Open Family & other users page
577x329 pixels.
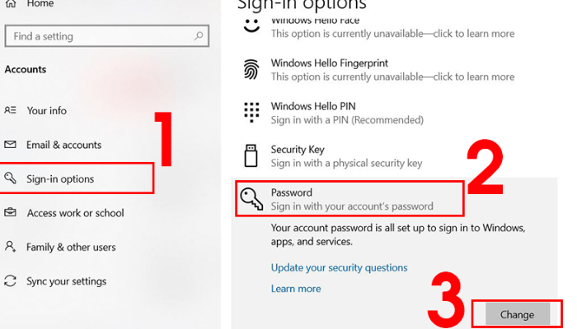(x=71, y=247)
